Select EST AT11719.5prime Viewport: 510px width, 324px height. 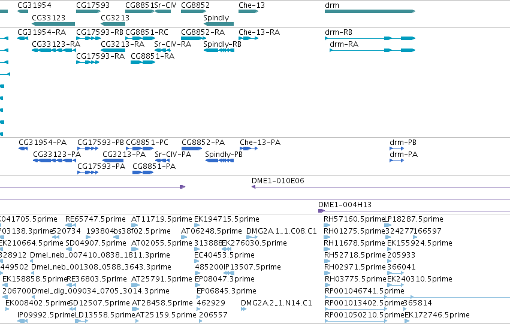(x=135, y=225)
